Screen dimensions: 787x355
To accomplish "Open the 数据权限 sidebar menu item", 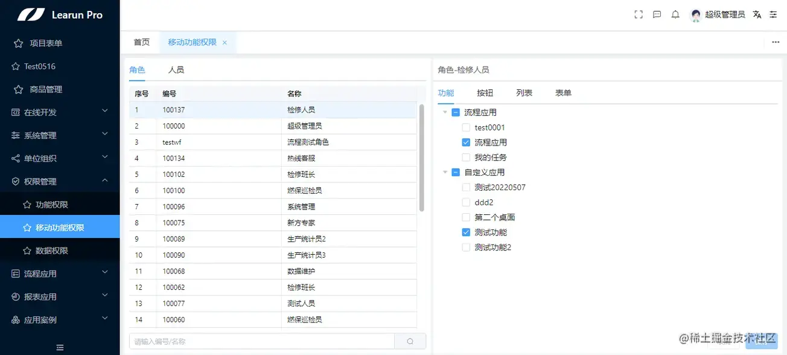I will pos(51,249).
